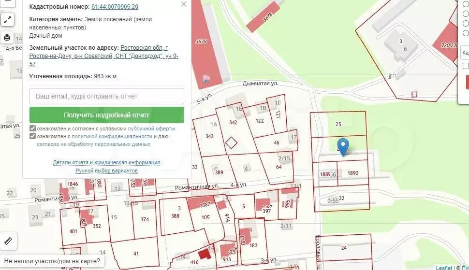469x270 pixels.
Task: Open политикой конфиденциальности link
Action: point(112,137)
